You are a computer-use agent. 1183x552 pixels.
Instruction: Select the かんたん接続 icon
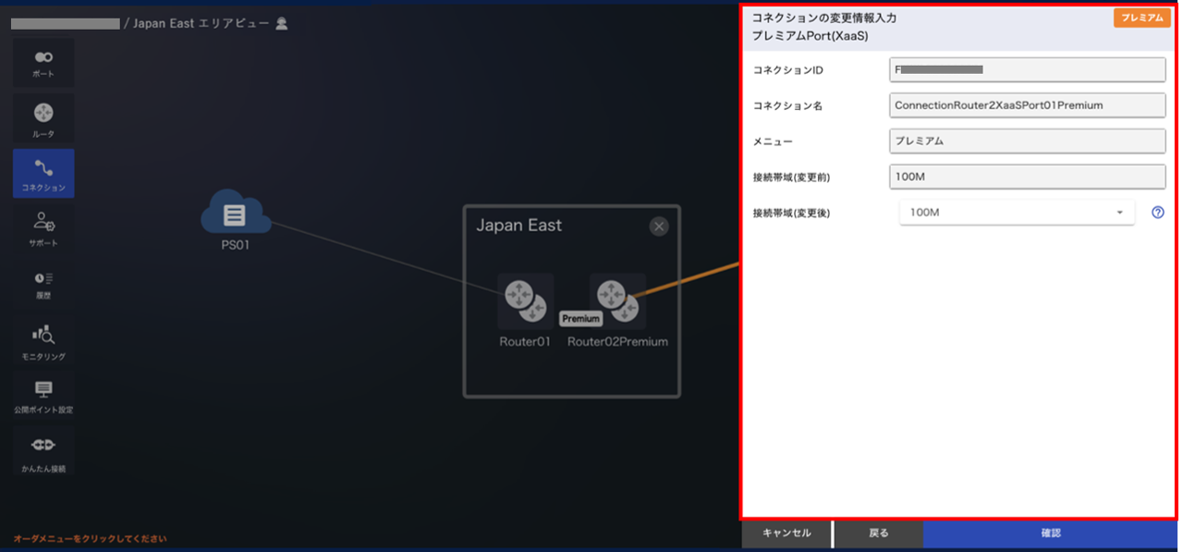point(43,452)
